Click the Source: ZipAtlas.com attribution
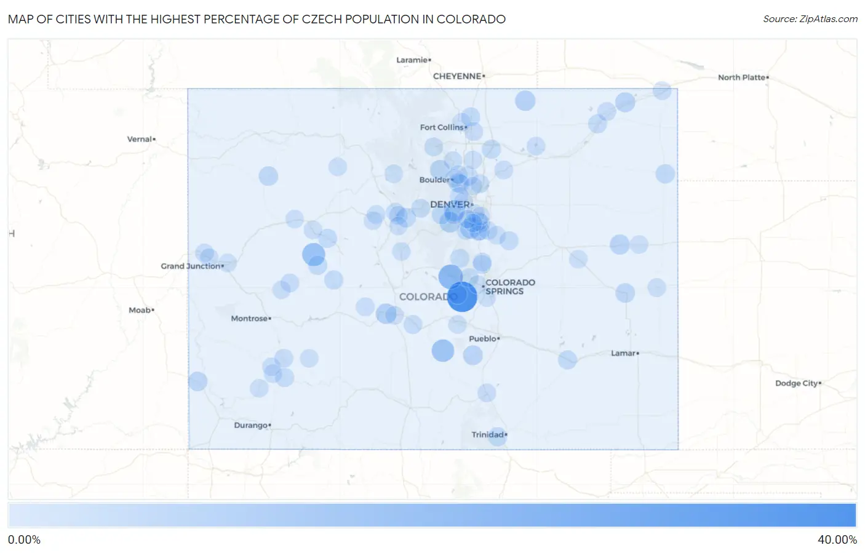This screenshot has height=553, width=865. click(810, 19)
